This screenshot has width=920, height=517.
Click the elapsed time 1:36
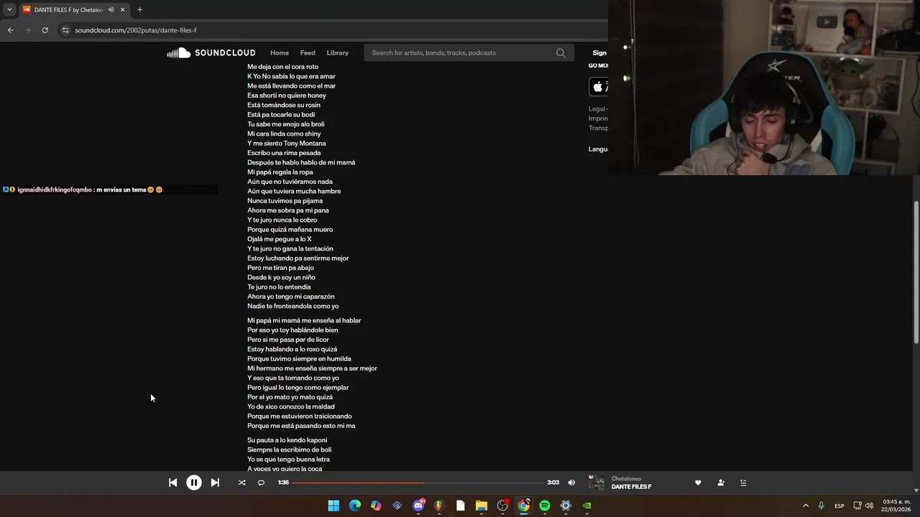click(283, 483)
